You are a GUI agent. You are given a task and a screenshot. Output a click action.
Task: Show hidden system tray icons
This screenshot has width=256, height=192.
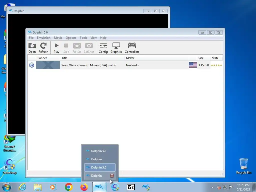click(x=212, y=187)
